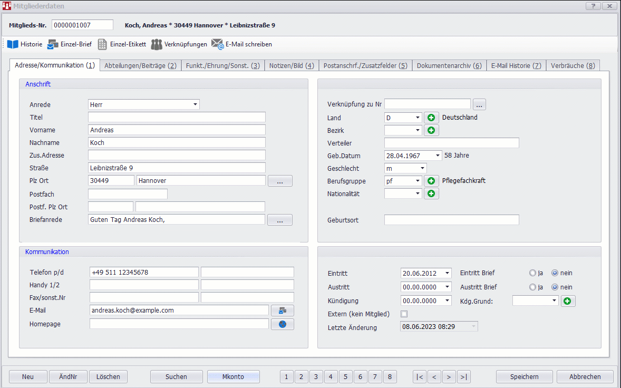Screen dimensions: 621x388
Task: Click send-mail icon beside E-Mail field
Action: pyautogui.click(x=282, y=311)
